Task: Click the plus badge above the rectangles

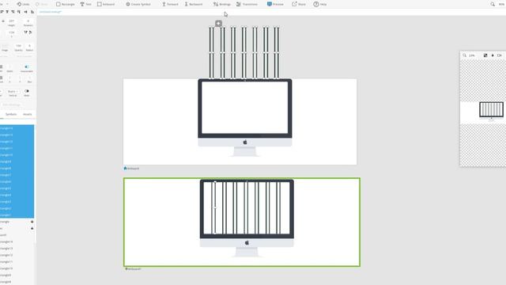Action: coord(218,23)
